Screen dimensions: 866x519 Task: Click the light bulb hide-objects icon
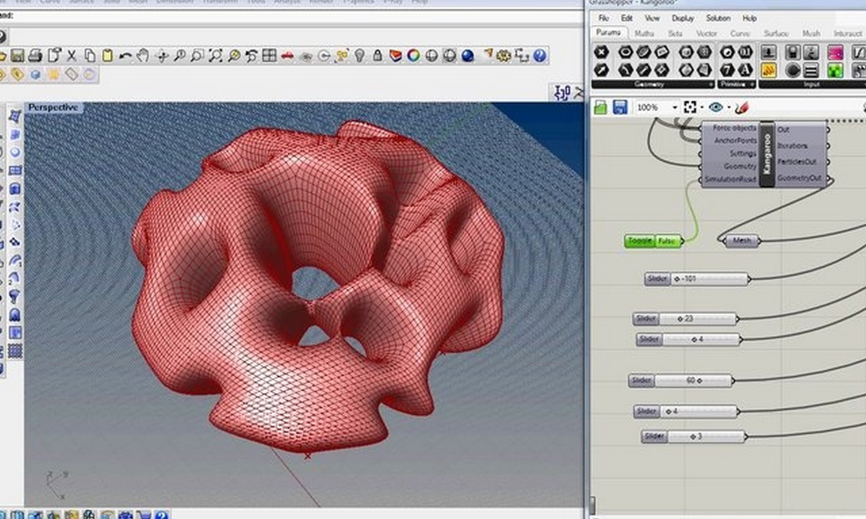360,55
